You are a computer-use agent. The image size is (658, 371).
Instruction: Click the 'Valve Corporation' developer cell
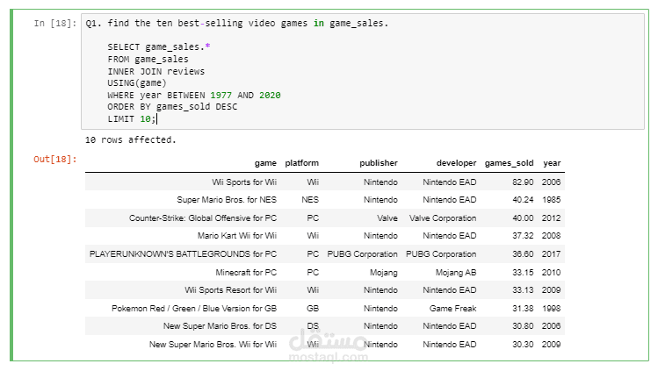coord(443,218)
